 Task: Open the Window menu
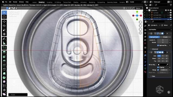(21, 2)
